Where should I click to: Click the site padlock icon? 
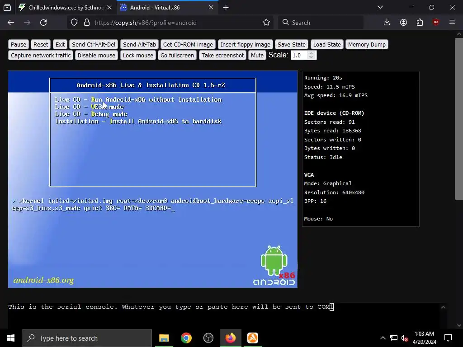(87, 23)
